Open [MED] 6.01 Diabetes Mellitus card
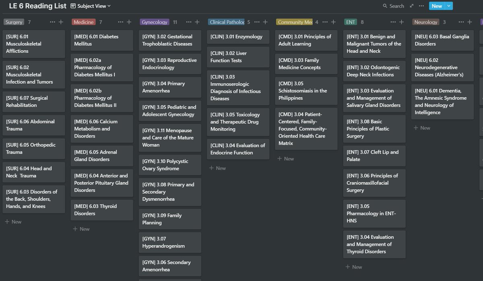This screenshot has height=281, width=483. 102,40
